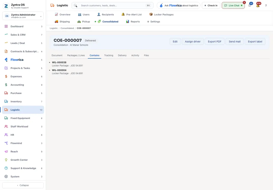The width and height of the screenshot is (273, 190).
Task: Open notifications bell with 618 badge
Action: click(258, 5)
